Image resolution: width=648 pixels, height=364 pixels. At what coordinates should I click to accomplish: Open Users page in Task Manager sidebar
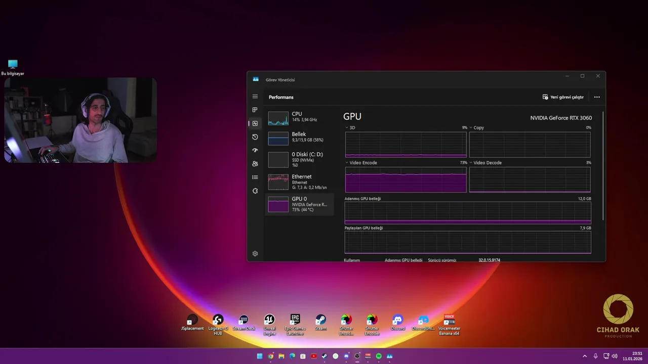click(255, 164)
